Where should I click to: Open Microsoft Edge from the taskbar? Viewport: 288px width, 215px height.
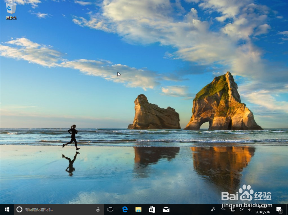(x=124, y=210)
